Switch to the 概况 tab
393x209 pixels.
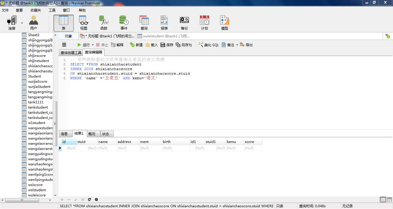[93, 134]
